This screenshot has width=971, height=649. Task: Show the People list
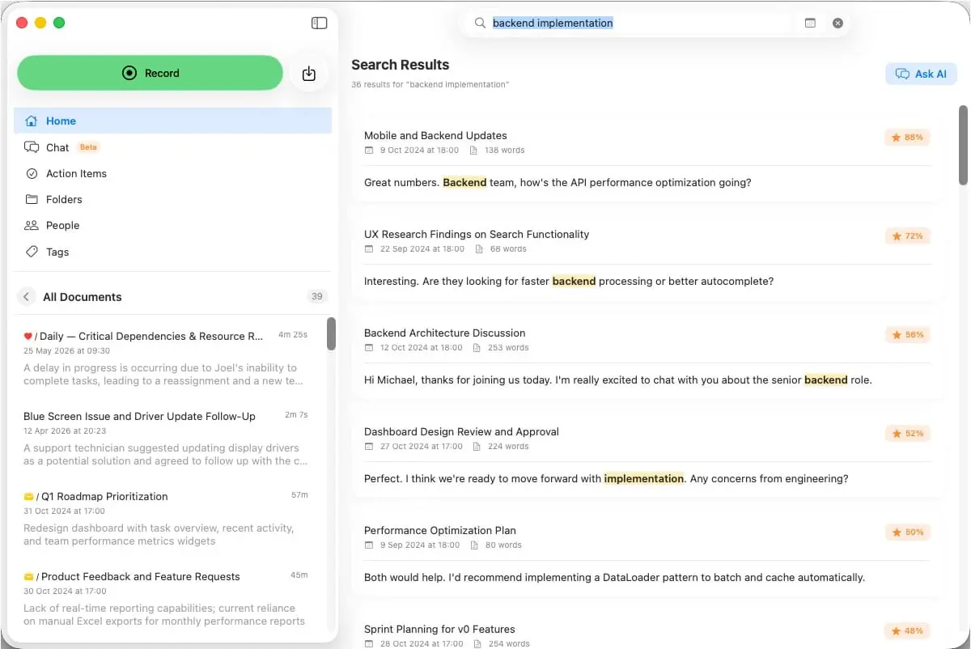tap(172, 225)
